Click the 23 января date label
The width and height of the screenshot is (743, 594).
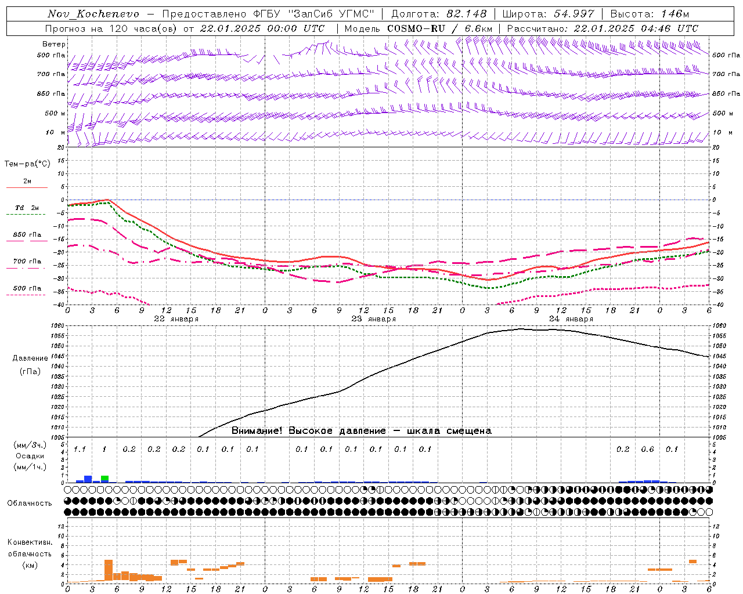[374, 318]
